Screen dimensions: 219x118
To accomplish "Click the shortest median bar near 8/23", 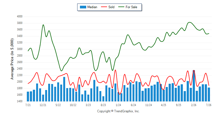I will pos(103,99).
